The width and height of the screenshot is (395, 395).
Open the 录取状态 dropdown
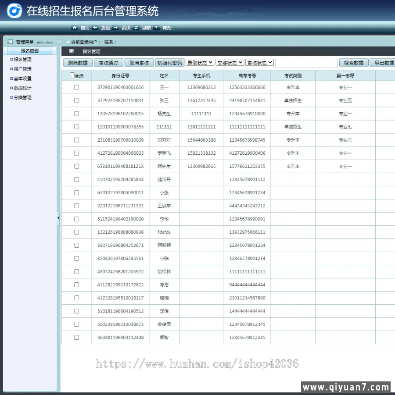pyautogui.click(x=200, y=63)
